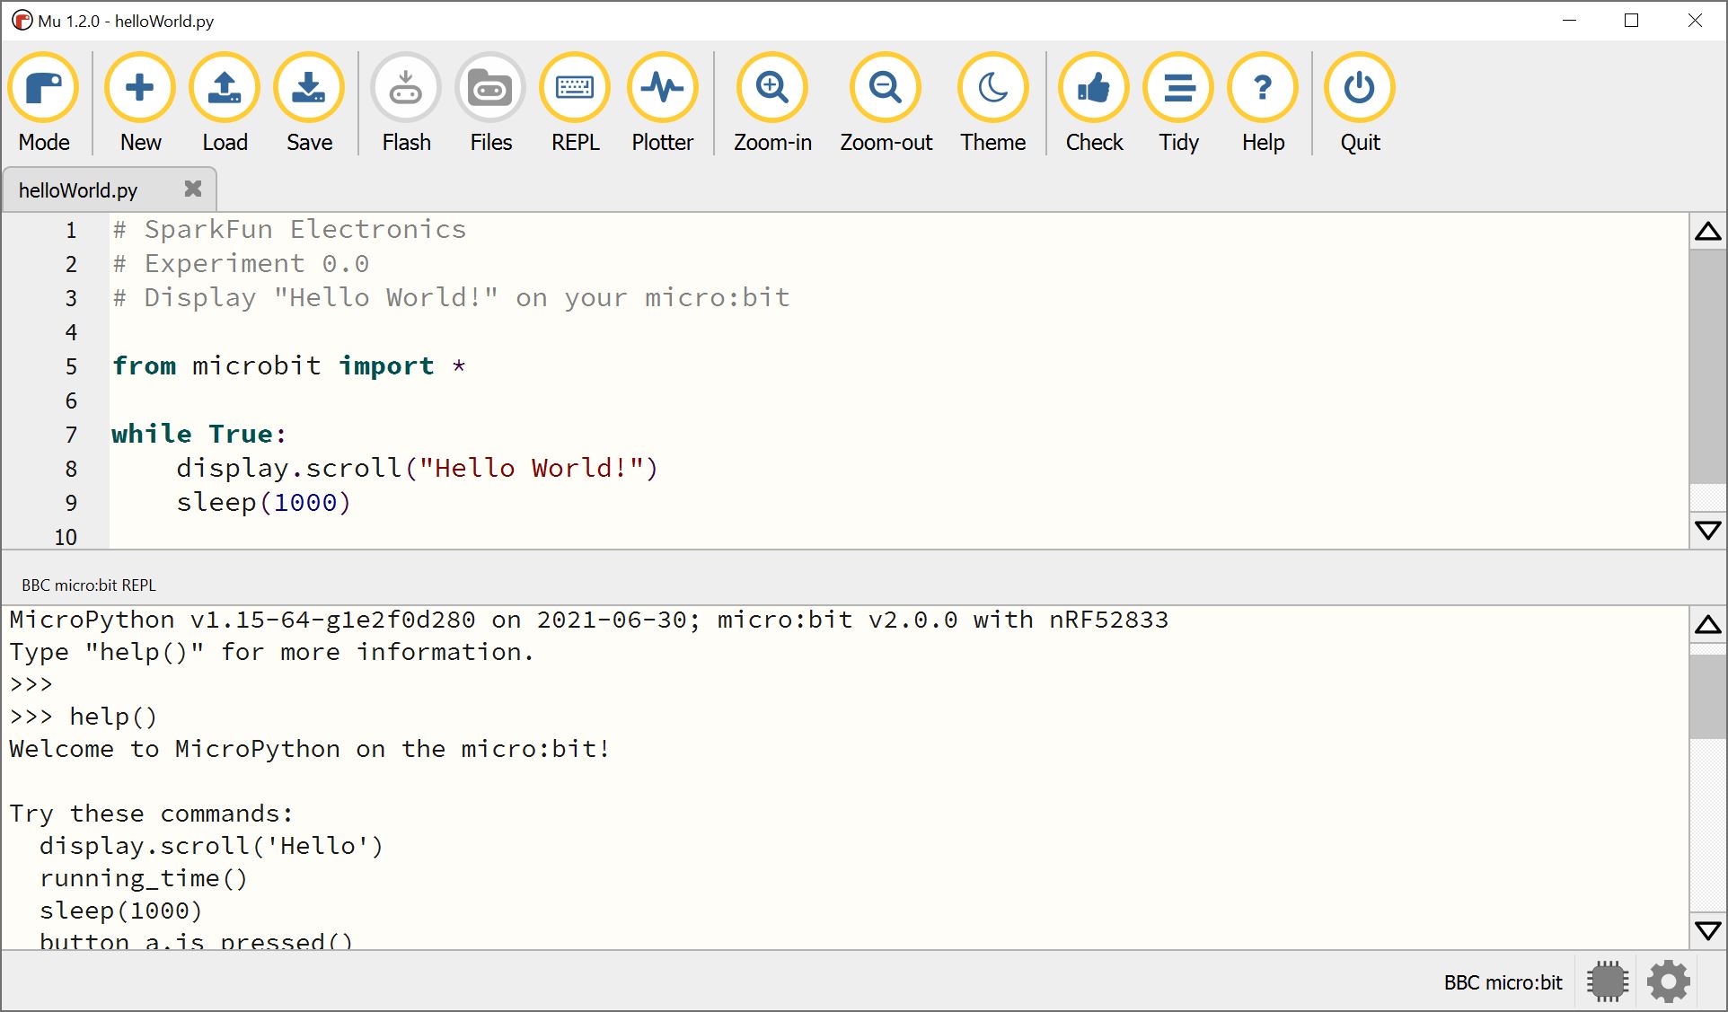Click the Mu app icon in title bar
Viewport: 1728px width, 1012px height.
click(x=22, y=21)
